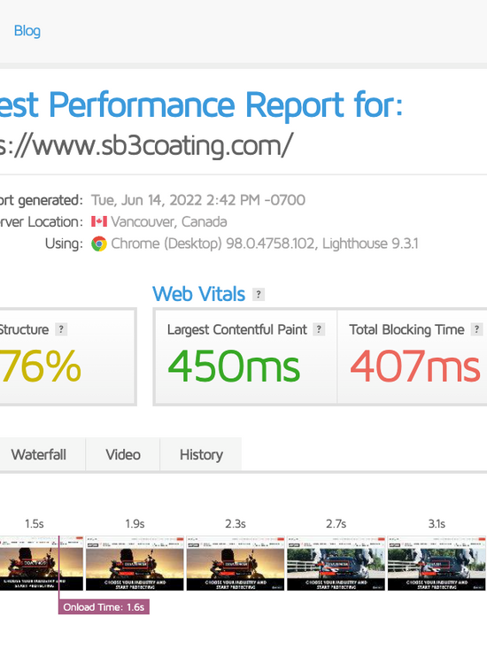This screenshot has height=664, width=487.
Task: Click help icon beside Structure score
Action: click(61, 329)
